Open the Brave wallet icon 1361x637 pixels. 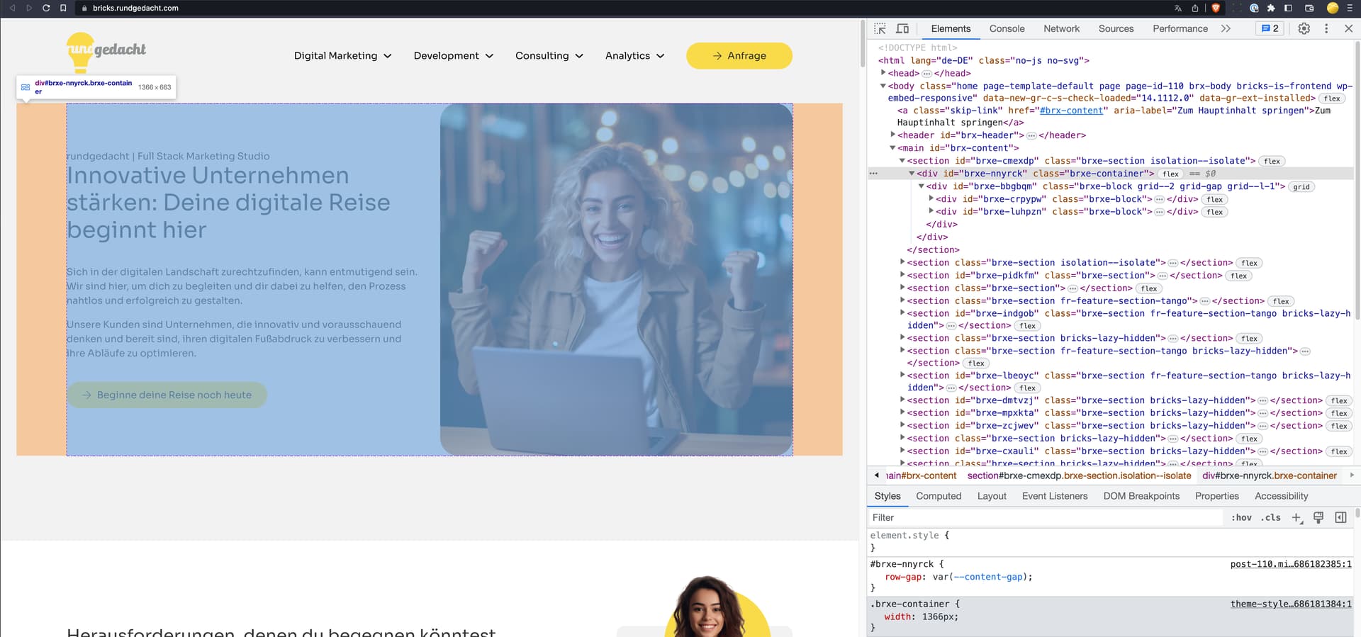tap(1309, 9)
